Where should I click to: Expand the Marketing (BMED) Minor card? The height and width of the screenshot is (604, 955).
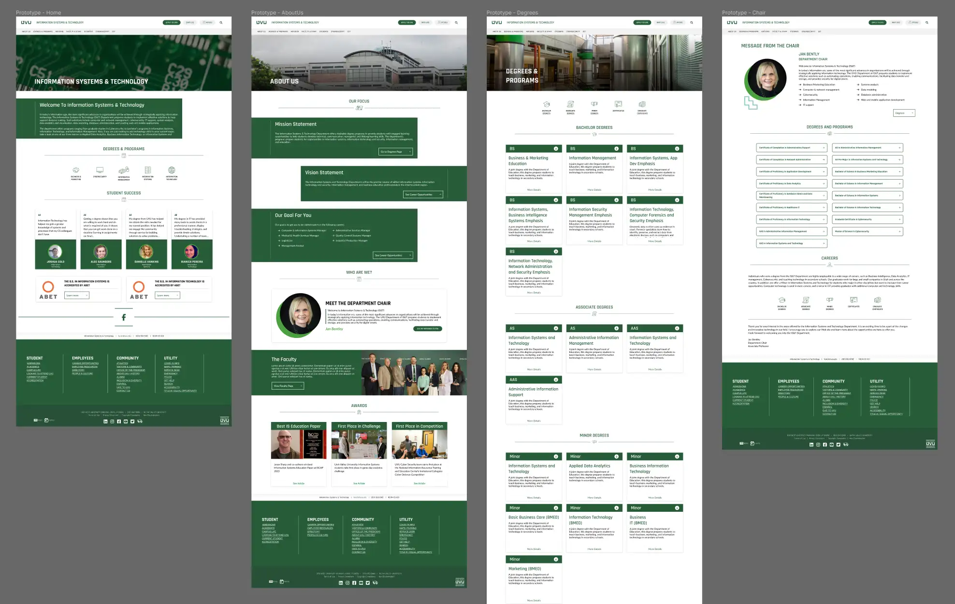point(556,559)
